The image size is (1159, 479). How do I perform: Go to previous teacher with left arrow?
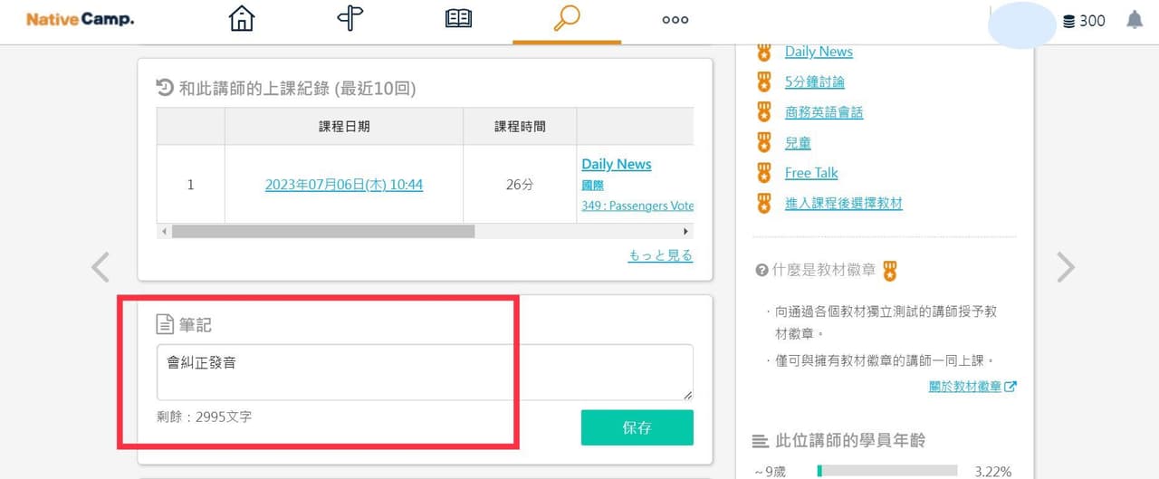(100, 267)
